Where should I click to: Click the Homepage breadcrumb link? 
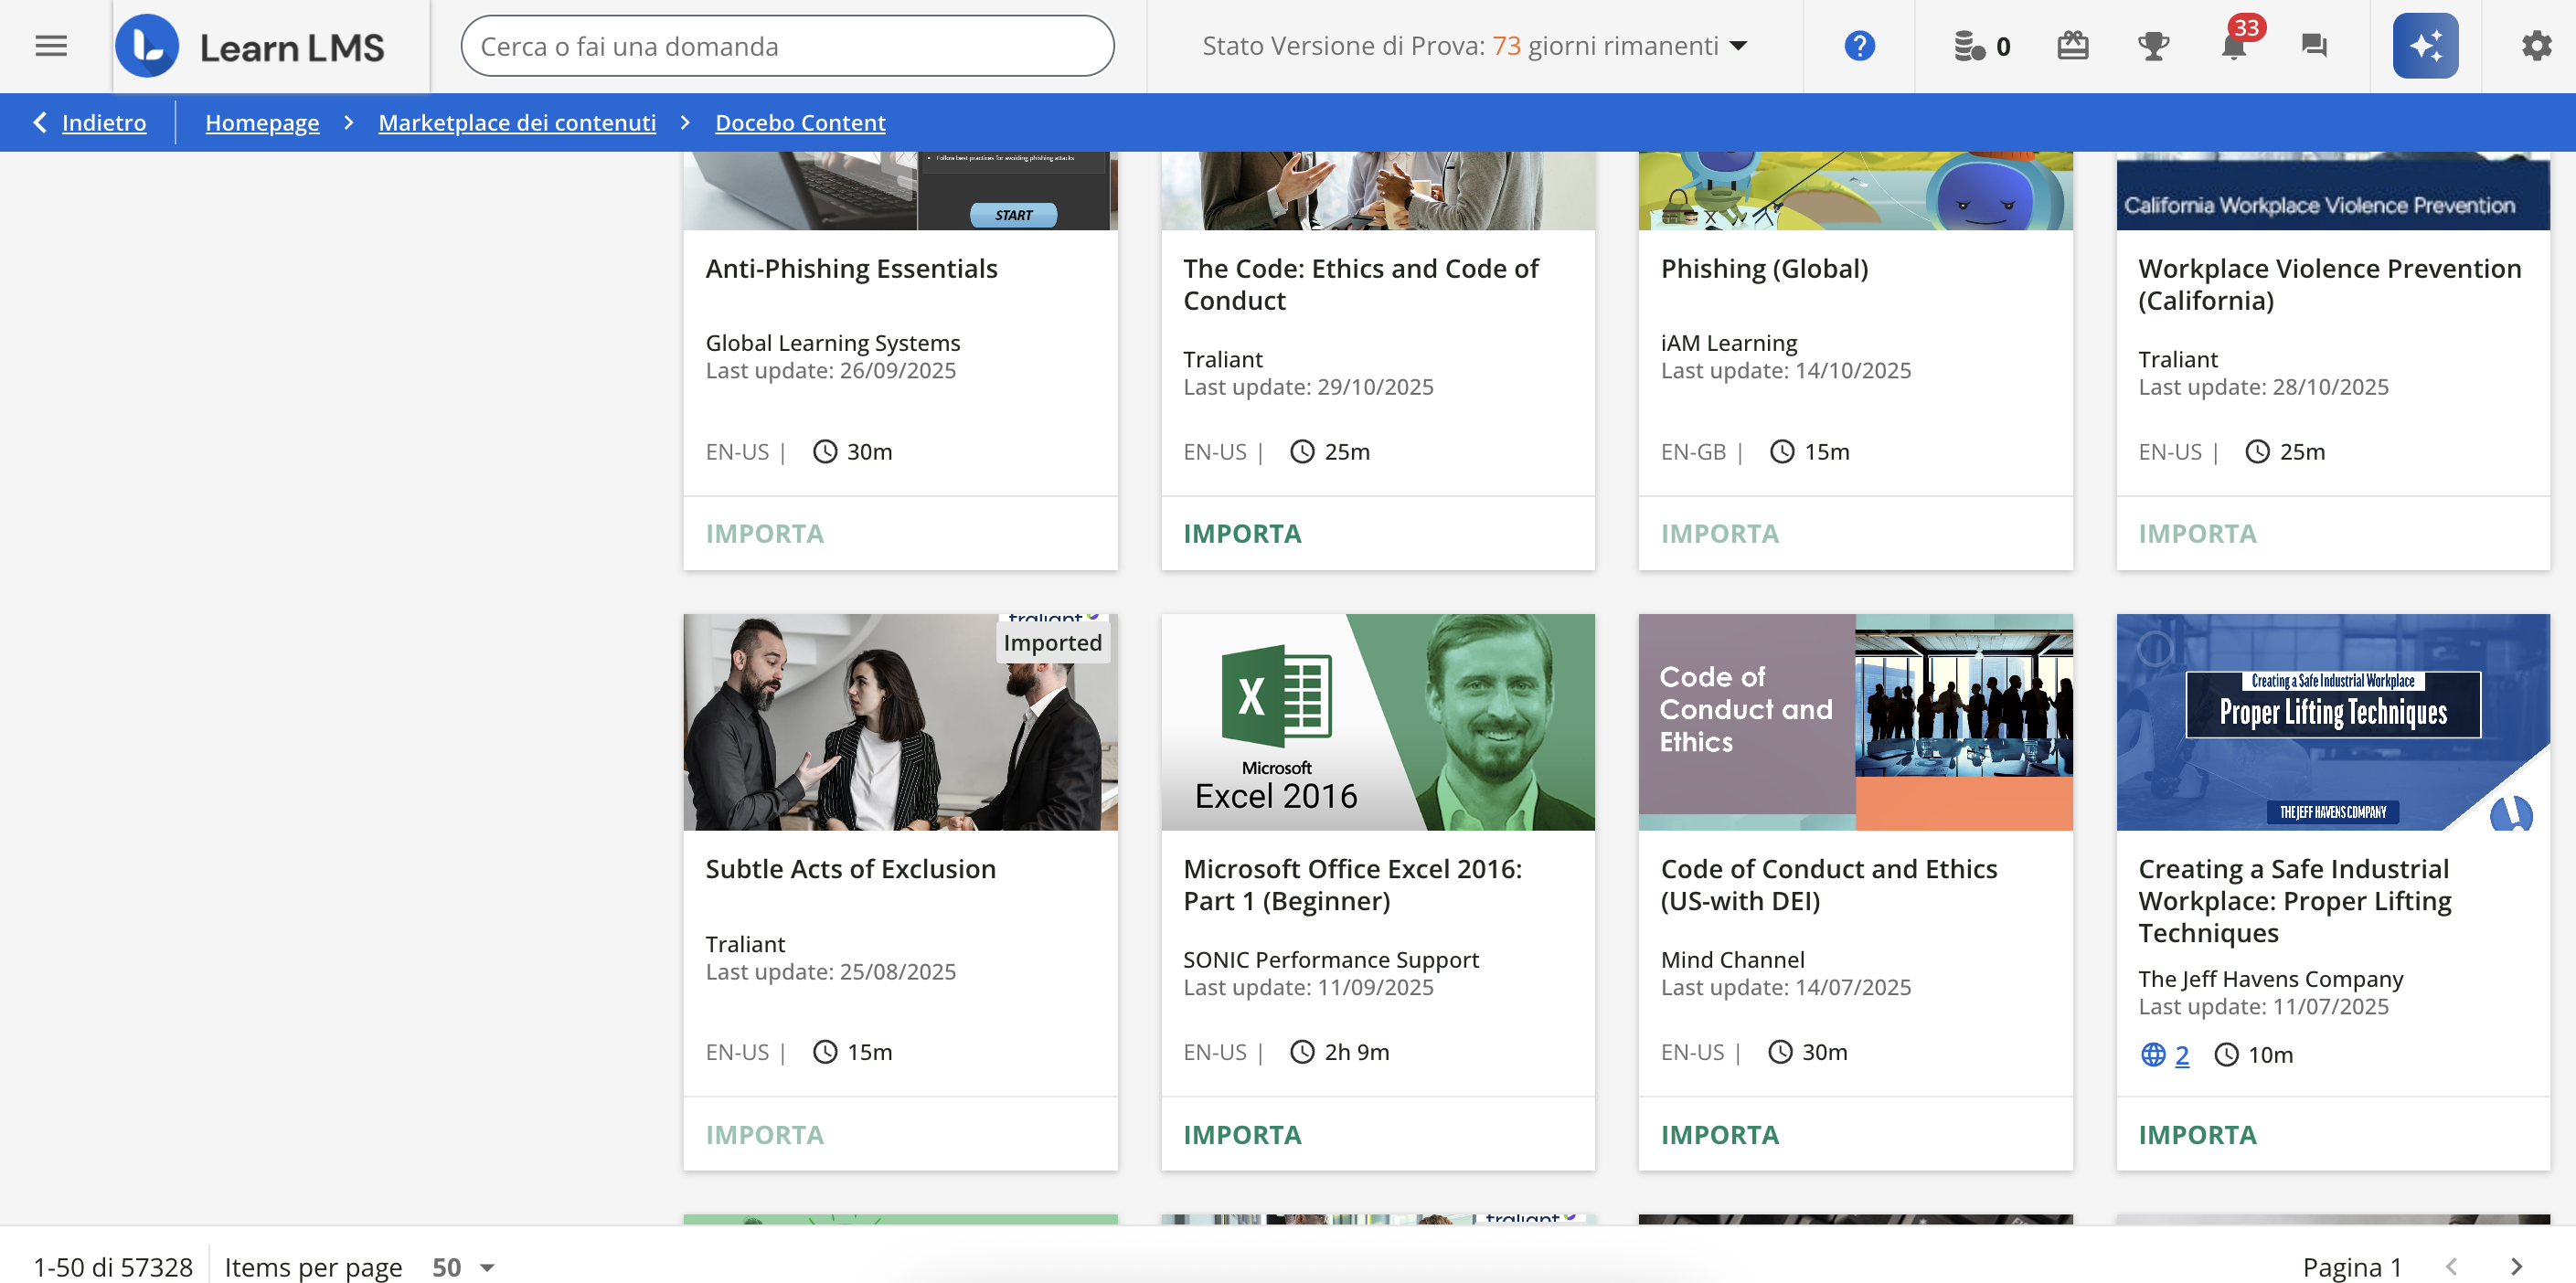tap(262, 122)
